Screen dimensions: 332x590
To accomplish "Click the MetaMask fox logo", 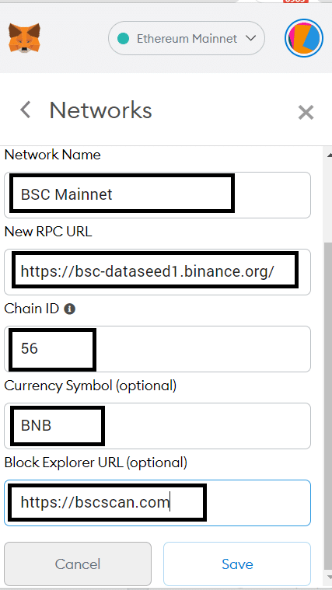I will point(25,38).
